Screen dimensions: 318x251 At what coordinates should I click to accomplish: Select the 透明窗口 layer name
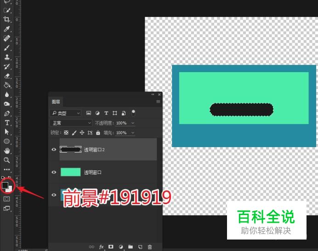(x=93, y=172)
